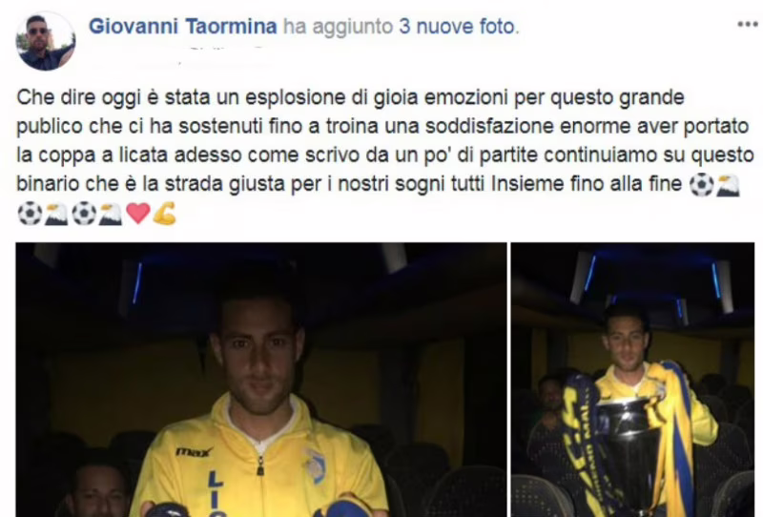Click the first soccer ball emoji on the last line

click(x=30, y=214)
